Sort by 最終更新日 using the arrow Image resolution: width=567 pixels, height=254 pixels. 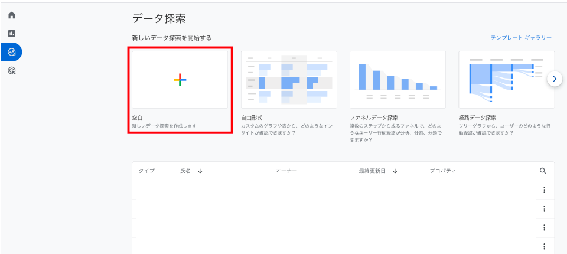coord(395,171)
